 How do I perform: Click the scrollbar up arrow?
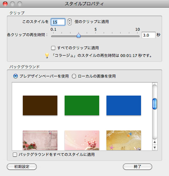pyautogui.click(x=155, y=142)
